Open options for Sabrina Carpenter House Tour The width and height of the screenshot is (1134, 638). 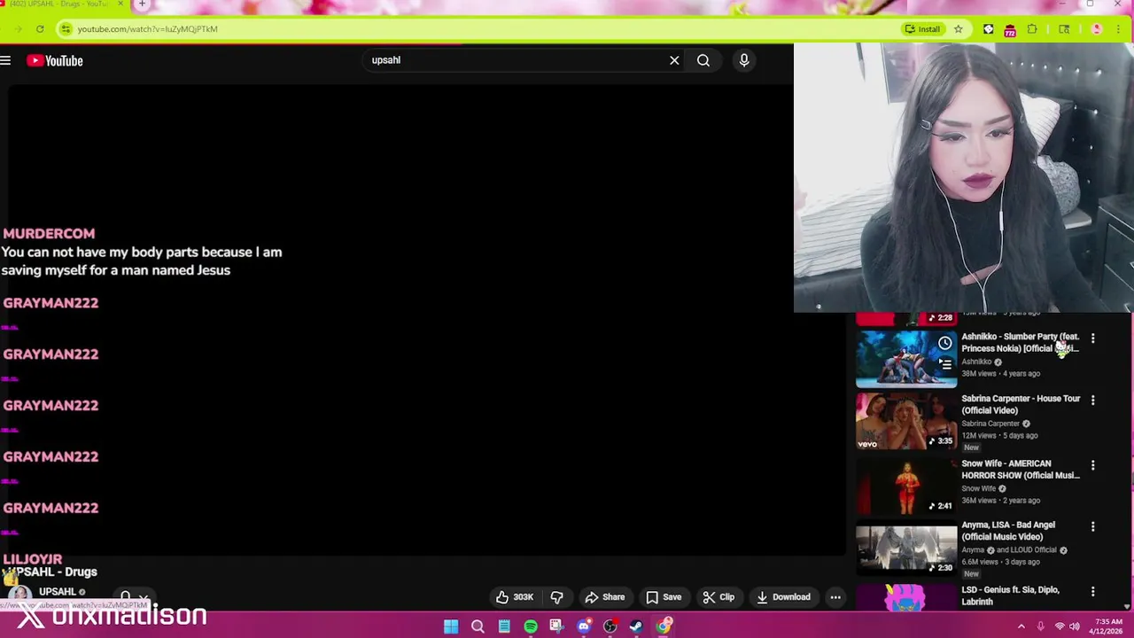point(1092,401)
